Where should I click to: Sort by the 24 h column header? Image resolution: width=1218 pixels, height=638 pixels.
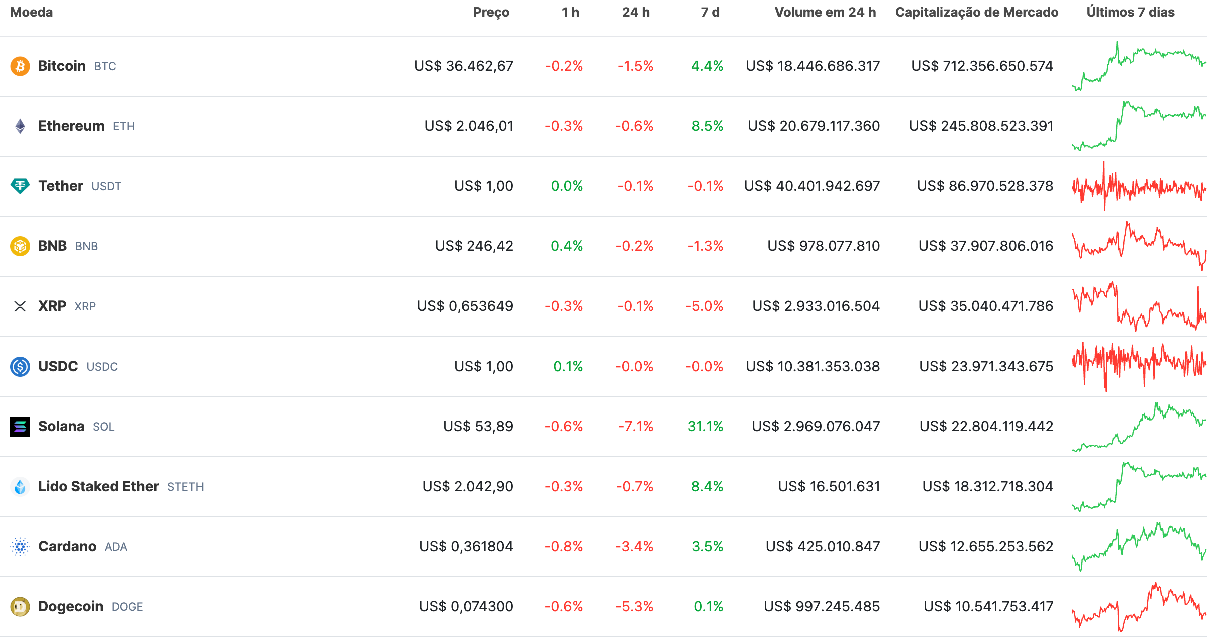click(636, 12)
